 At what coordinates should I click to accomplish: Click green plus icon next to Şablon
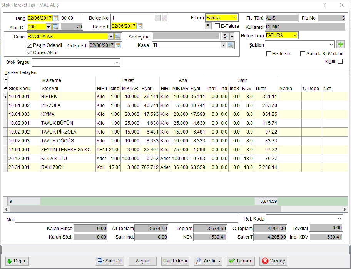(x=341, y=45)
